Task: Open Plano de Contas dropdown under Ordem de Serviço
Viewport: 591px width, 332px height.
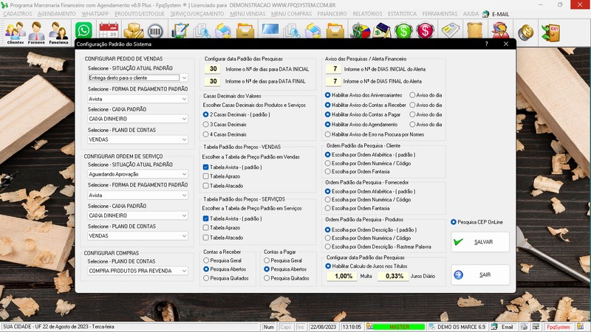Action: (x=184, y=236)
